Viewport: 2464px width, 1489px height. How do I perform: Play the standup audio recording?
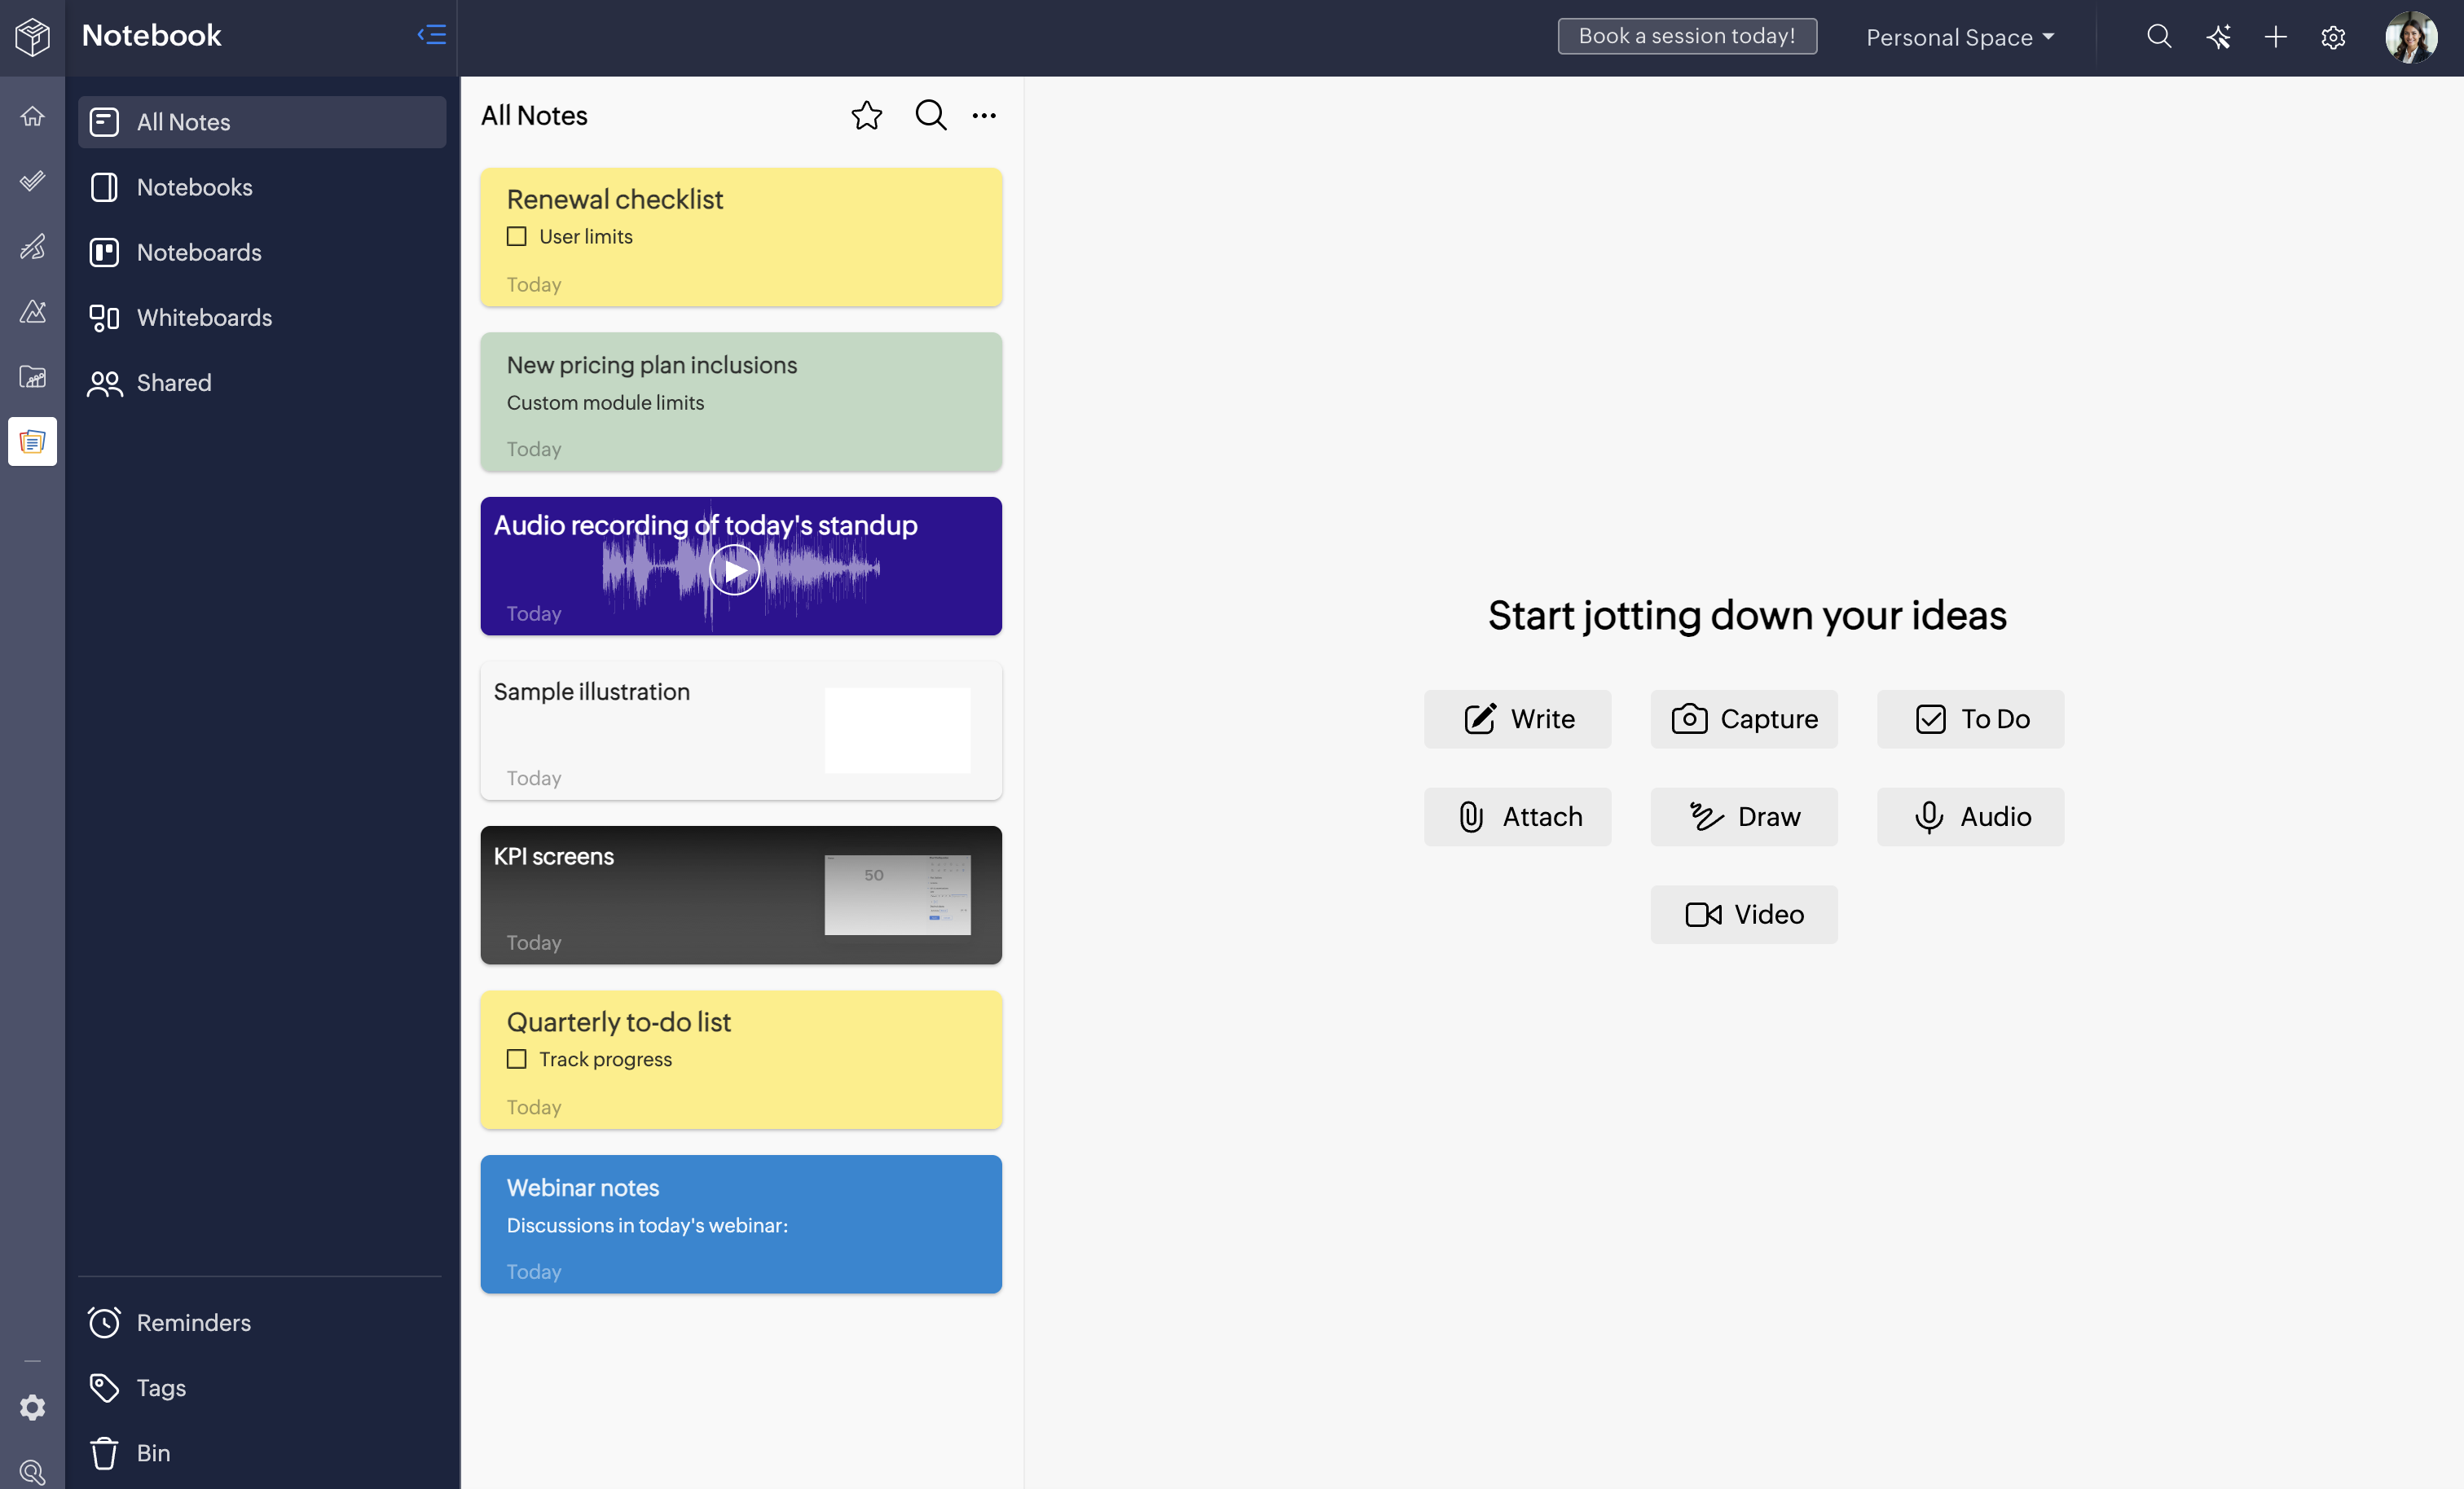point(735,570)
